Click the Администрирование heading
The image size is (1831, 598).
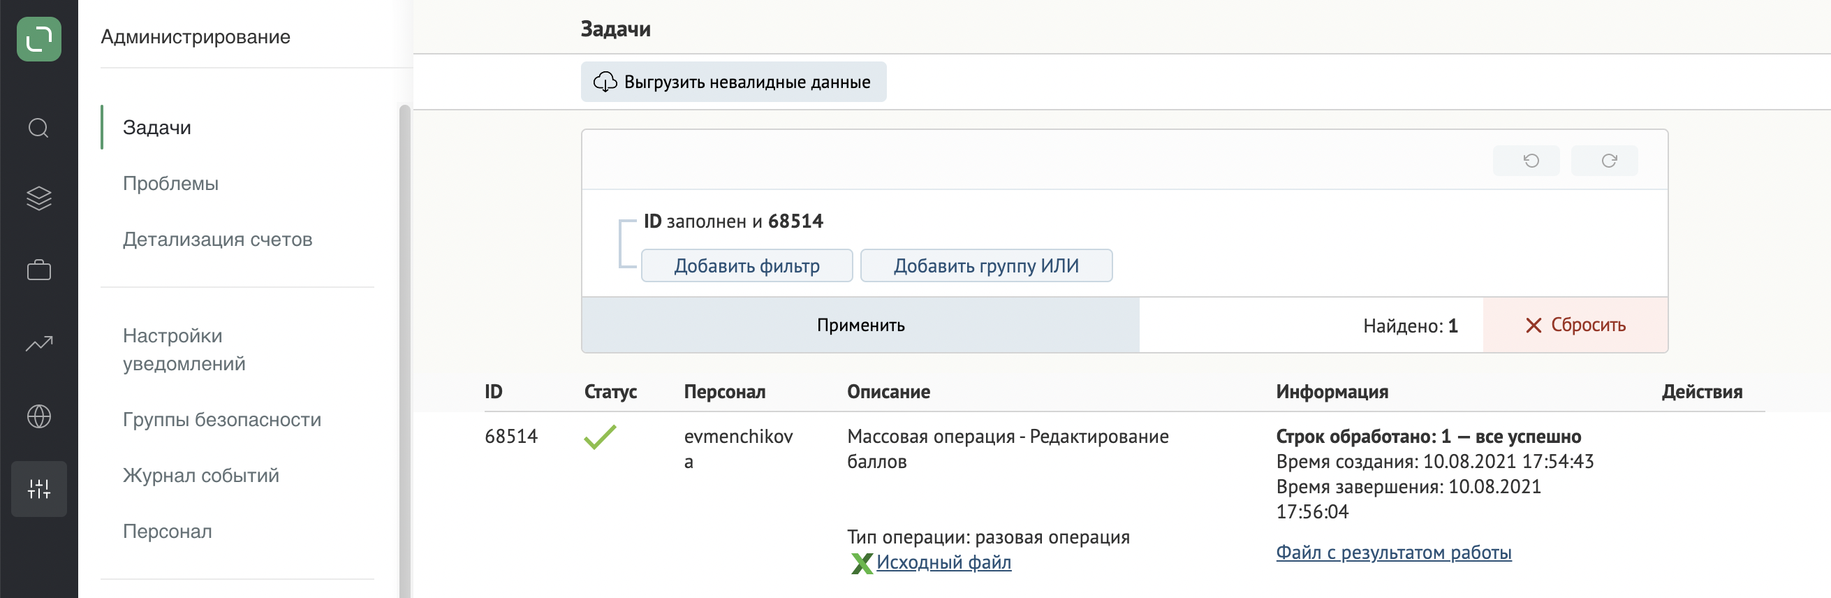(196, 36)
